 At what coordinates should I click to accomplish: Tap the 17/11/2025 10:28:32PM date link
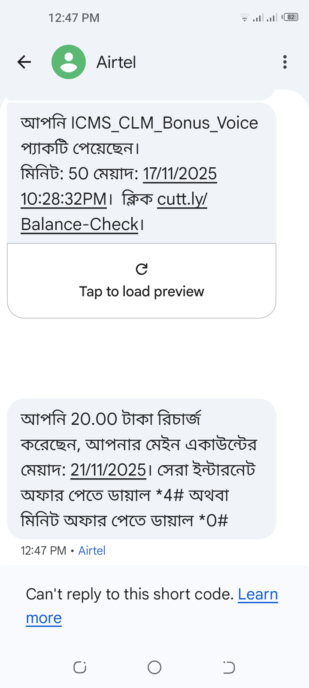(x=179, y=174)
